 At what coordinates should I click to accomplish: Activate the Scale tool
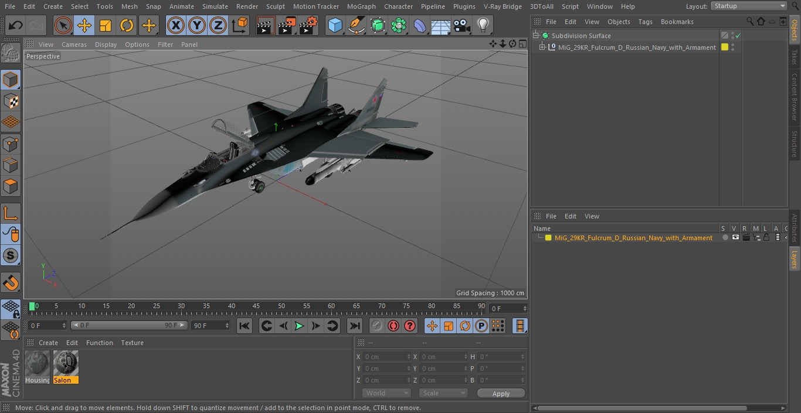(x=106, y=25)
